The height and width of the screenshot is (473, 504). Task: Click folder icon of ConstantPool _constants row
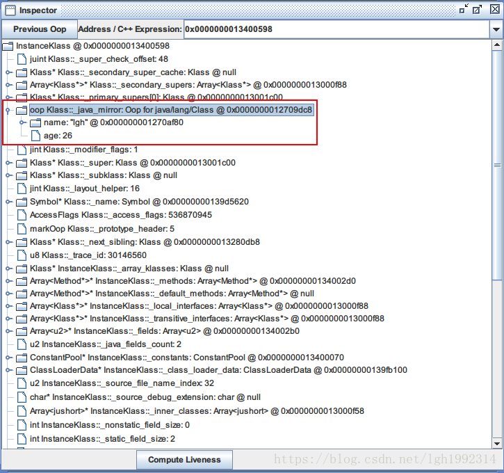tap(22, 358)
